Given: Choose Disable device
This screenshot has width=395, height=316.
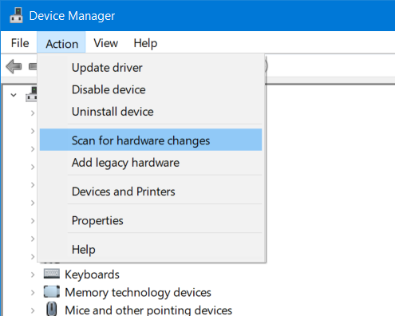Looking at the screenshot, I should (x=151, y=89).
